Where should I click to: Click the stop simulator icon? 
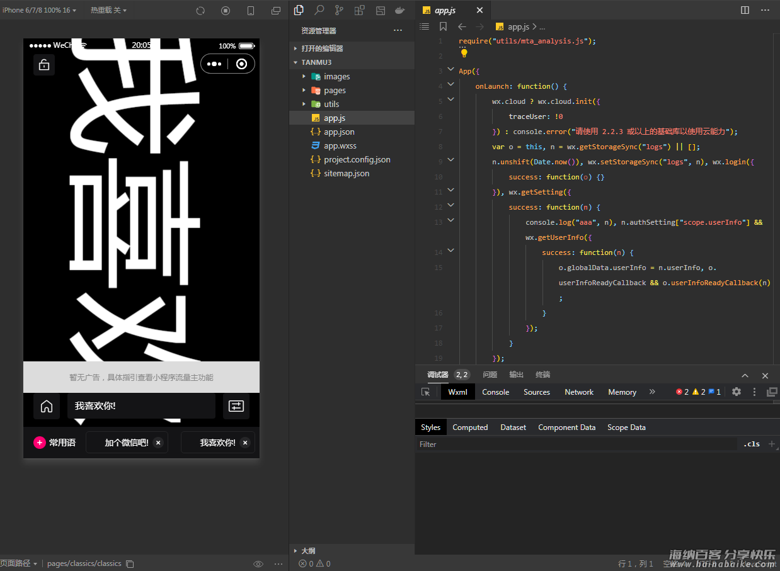[x=226, y=11]
